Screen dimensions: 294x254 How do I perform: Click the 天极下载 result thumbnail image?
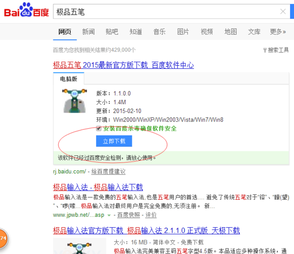(x=79, y=246)
